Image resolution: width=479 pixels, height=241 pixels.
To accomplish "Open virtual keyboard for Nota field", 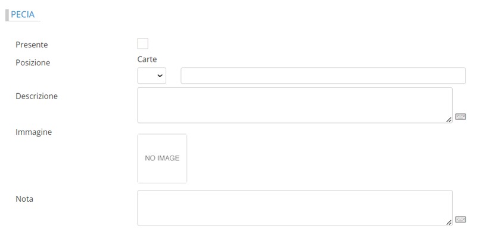I will [x=460, y=220].
